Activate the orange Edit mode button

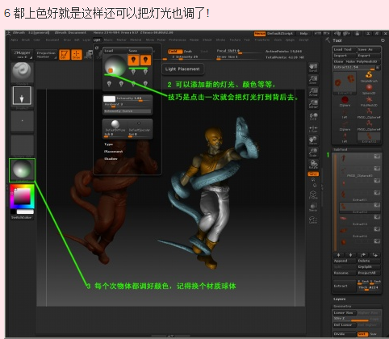pos(65,55)
